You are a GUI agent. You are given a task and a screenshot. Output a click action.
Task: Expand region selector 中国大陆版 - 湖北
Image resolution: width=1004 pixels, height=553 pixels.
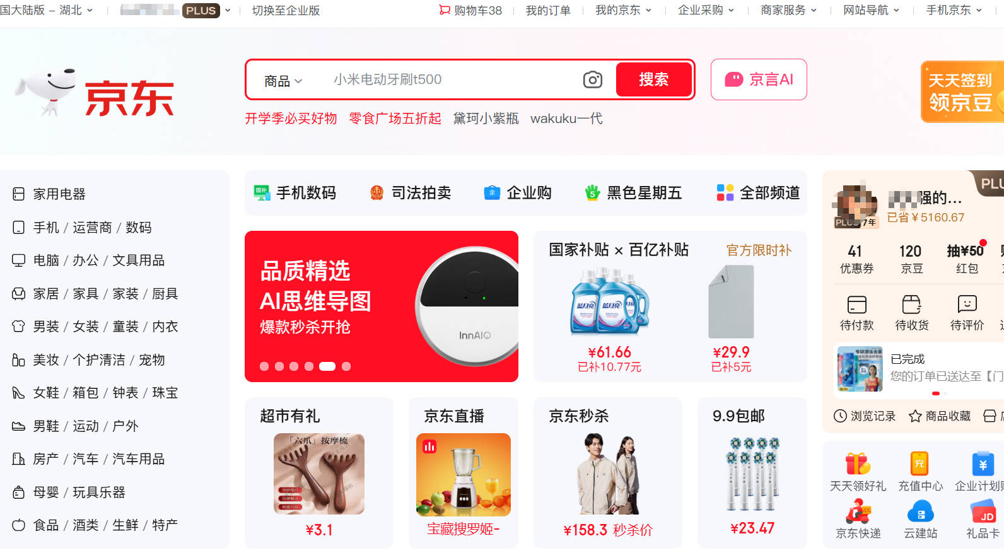click(x=47, y=10)
